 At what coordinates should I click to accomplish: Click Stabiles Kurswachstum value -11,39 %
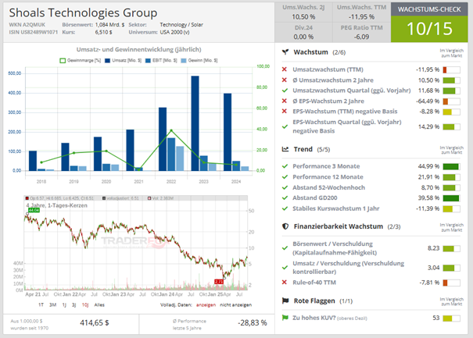click(x=428, y=208)
